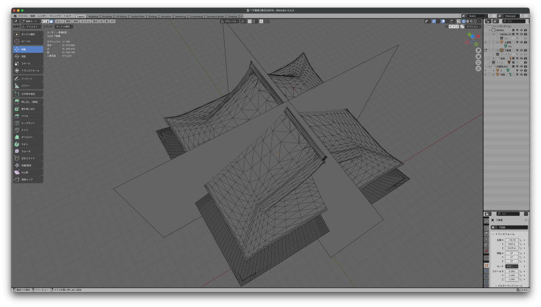Image resolution: width=541 pixels, height=307 pixels.
Task: Open the Render (レンダー) menu
Action: [42, 16]
